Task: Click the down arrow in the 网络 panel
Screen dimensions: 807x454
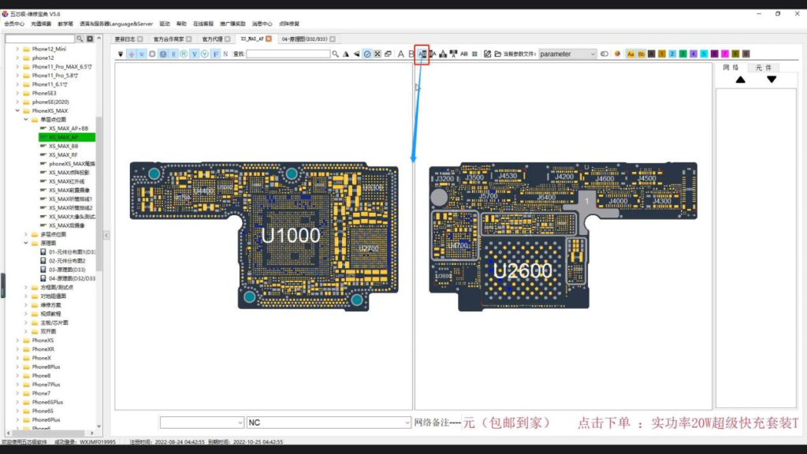Action: [x=772, y=80]
